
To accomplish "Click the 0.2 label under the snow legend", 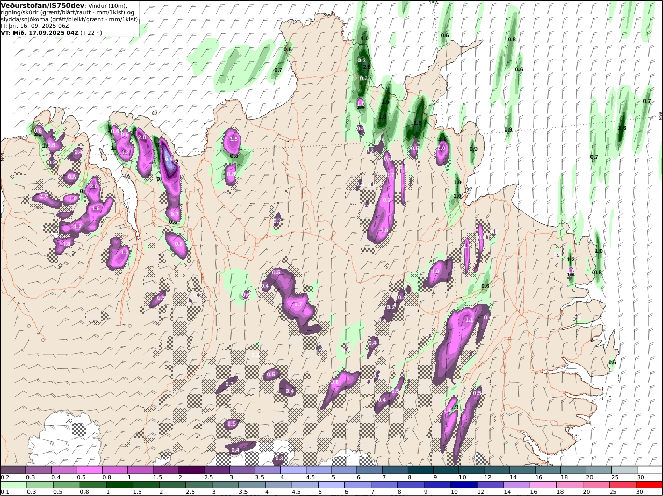I will (x=5, y=477).
